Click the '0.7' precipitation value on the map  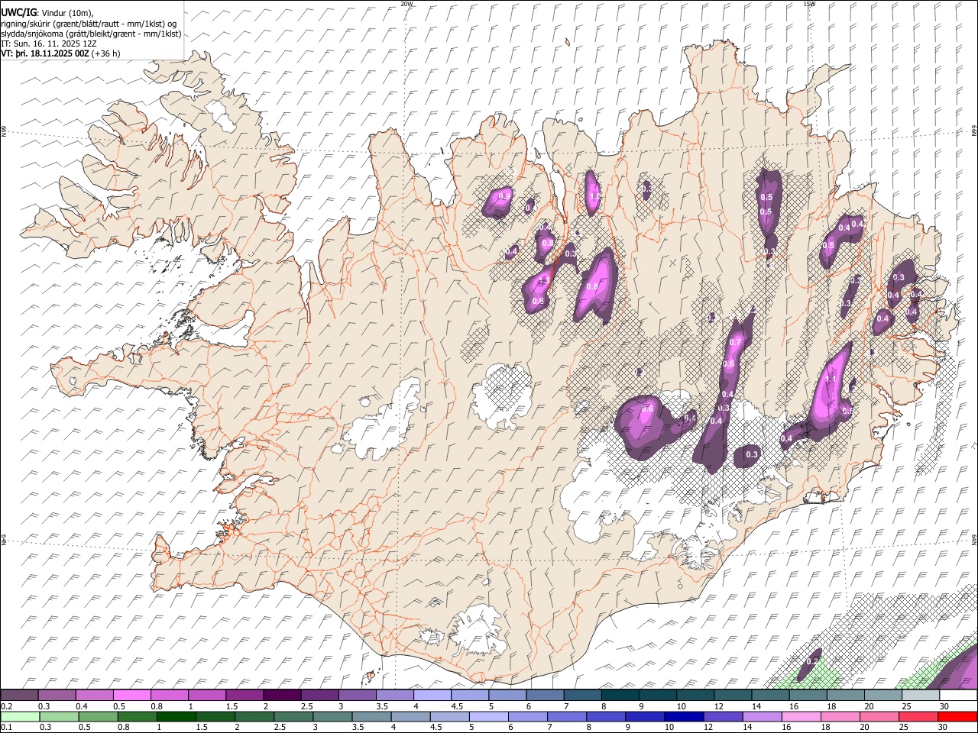click(x=735, y=343)
